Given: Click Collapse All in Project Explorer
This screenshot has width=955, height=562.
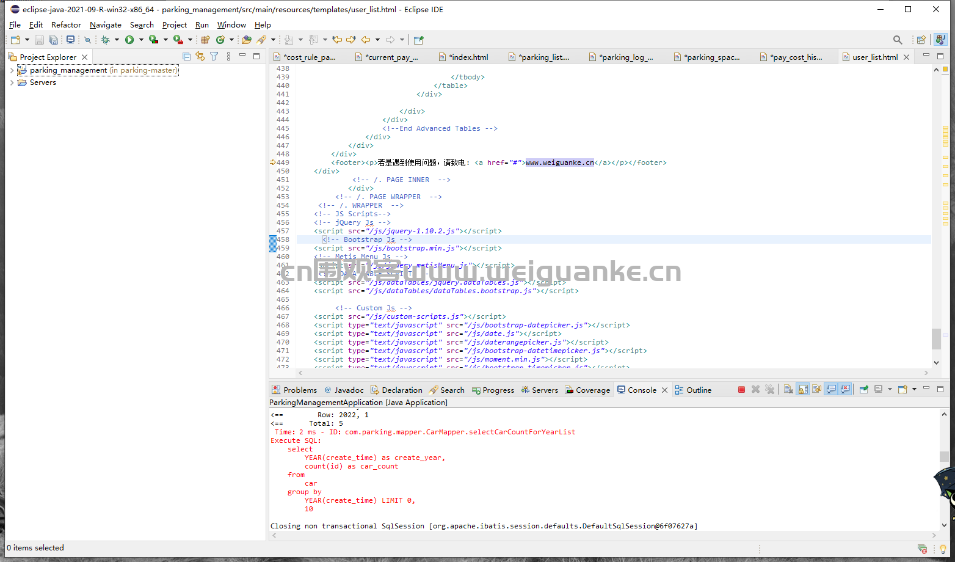Looking at the screenshot, I should click(x=187, y=57).
